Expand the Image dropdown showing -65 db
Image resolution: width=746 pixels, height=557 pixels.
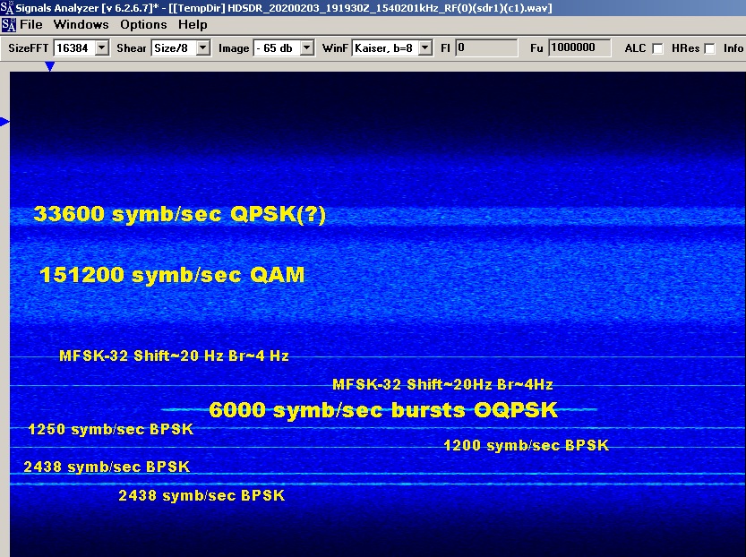pyautogui.click(x=307, y=48)
